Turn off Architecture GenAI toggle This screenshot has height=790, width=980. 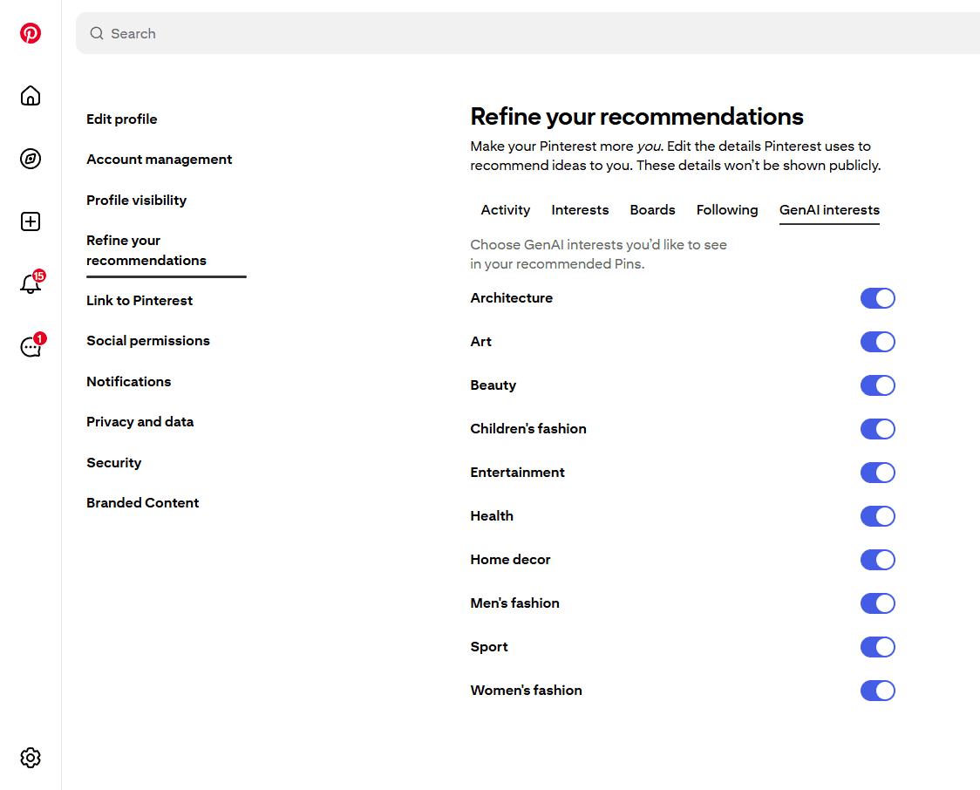pyautogui.click(x=877, y=298)
